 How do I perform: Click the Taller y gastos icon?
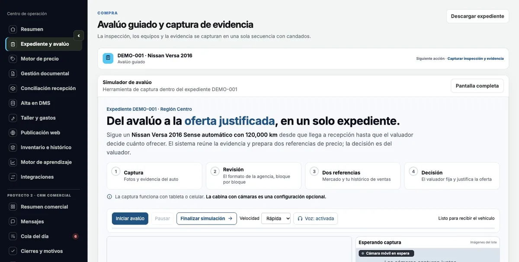(13, 118)
